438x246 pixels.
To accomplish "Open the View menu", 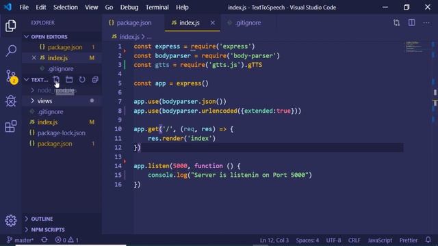I will click(x=91, y=8).
